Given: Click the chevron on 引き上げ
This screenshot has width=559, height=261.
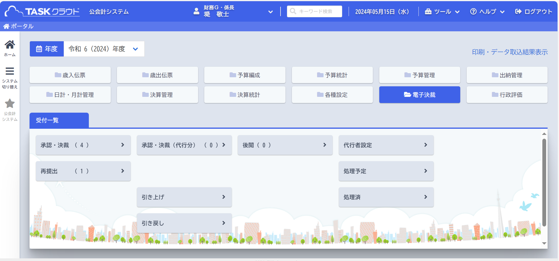Looking at the screenshot, I should point(224,197).
